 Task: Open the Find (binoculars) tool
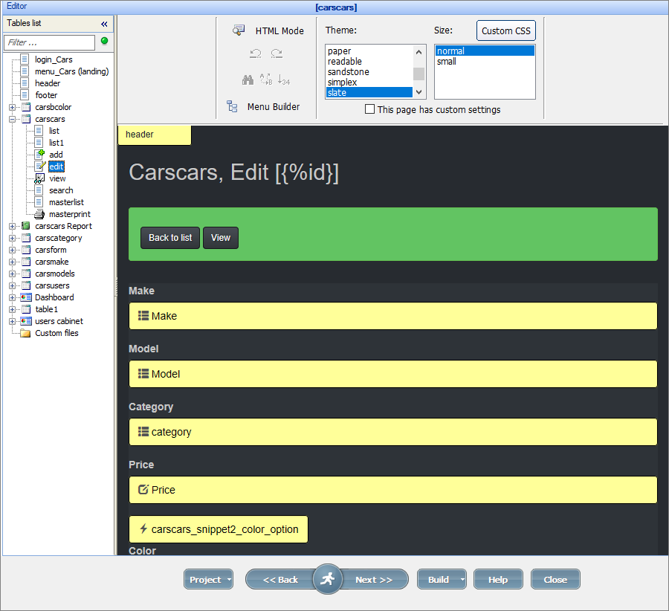(x=248, y=79)
